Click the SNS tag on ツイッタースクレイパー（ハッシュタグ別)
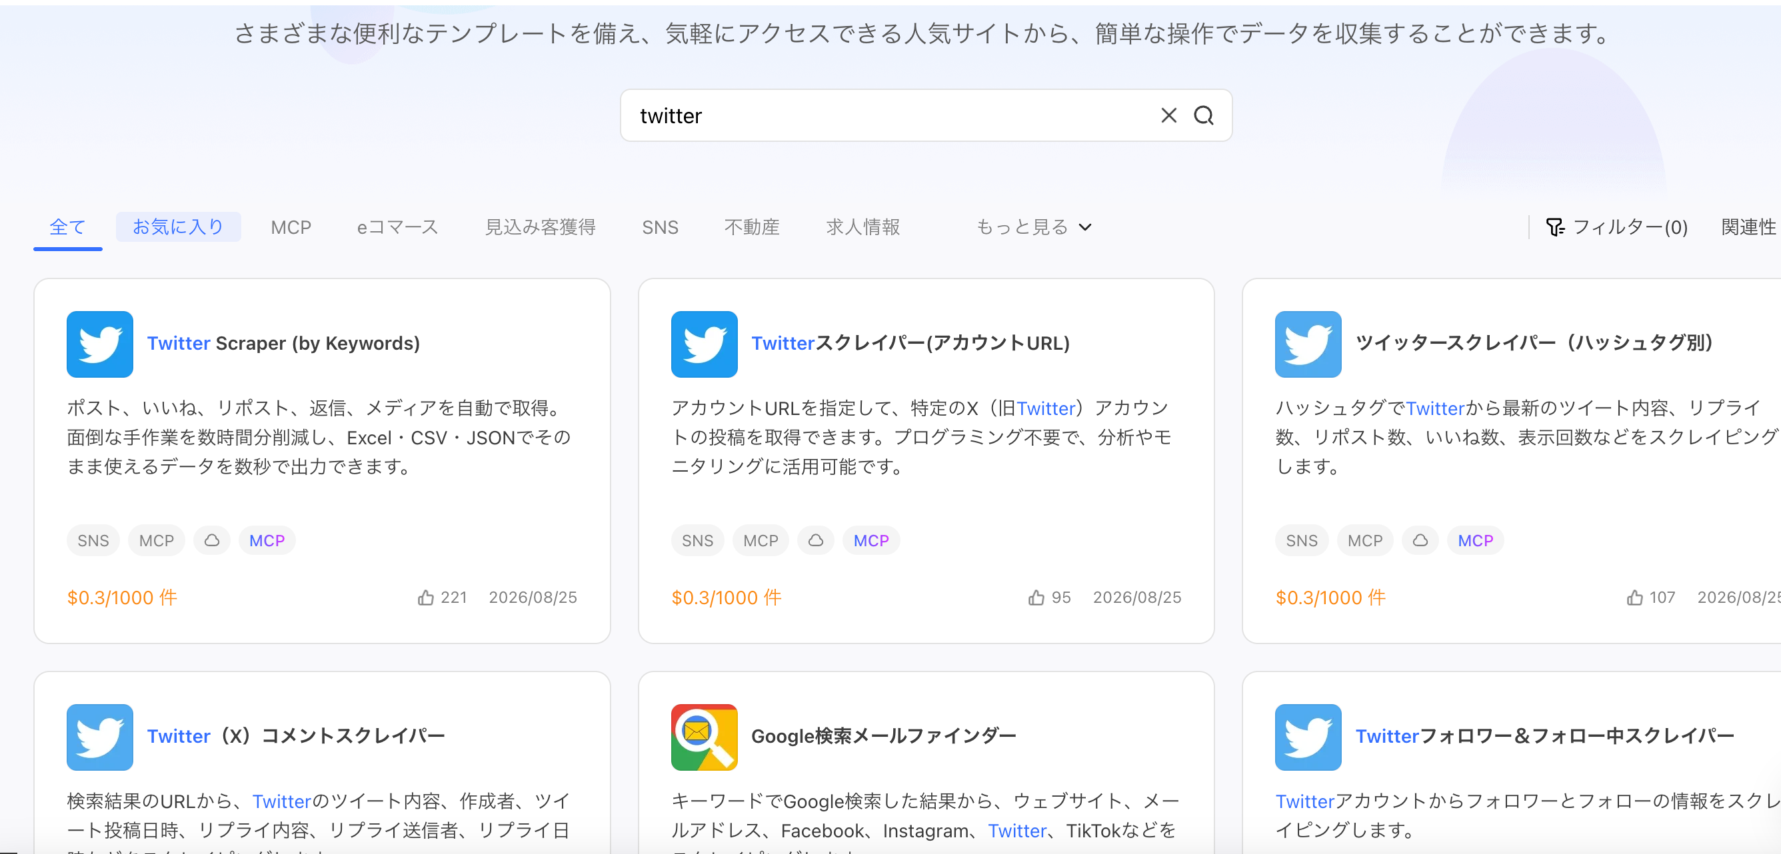1781x854 pixels. click(x=1302, y=540)
